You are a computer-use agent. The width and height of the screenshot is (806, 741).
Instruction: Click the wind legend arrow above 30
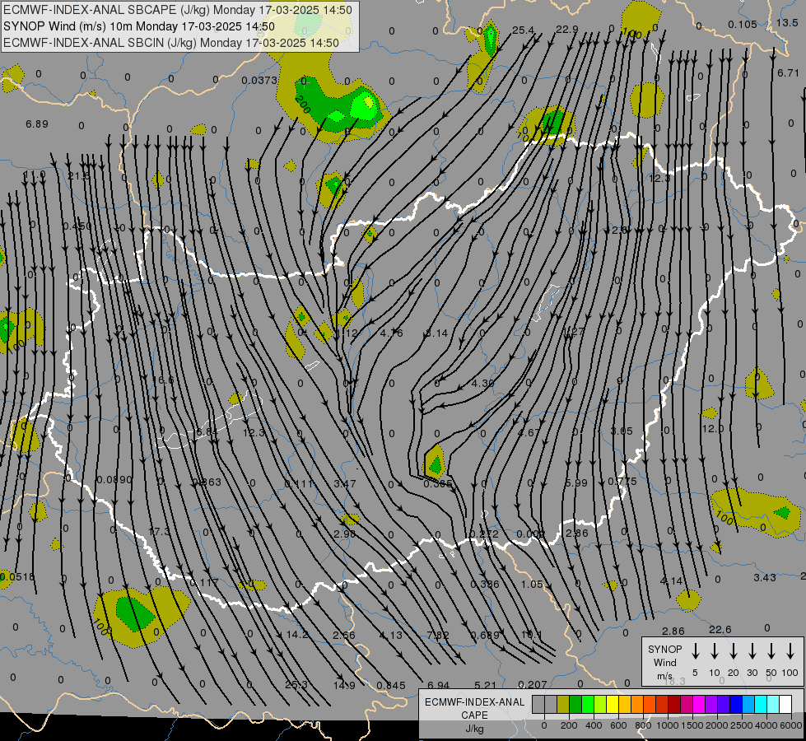[752, 651]
